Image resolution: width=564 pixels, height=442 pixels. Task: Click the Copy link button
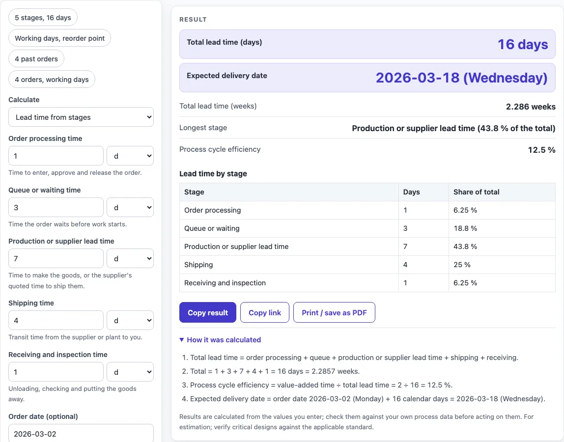(x=265, y=312)
